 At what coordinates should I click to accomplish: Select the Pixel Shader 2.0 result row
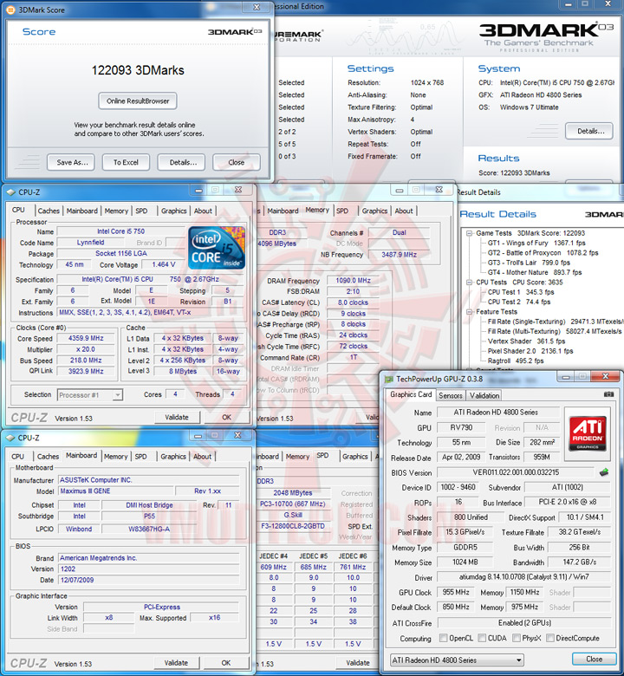(x=530, y=351)
